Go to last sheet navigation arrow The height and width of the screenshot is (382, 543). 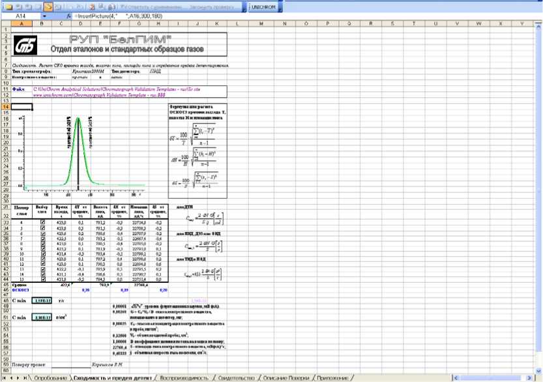pos(25,378)
